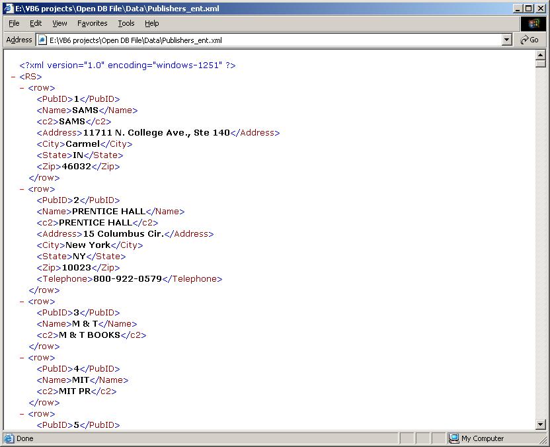Click the page icon in address bar
Viewport: 550px width, 447px height.
(x=43, y=40)
